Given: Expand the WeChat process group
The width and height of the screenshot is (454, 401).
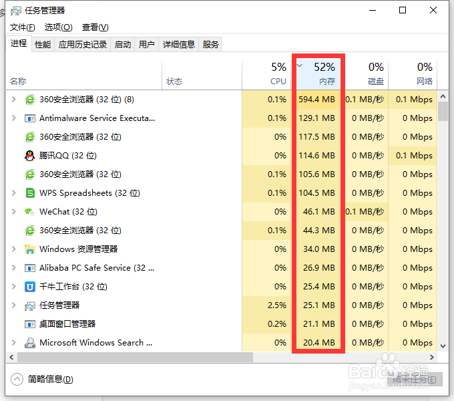Looking at the screenshot, I should (x=13, y=211).
